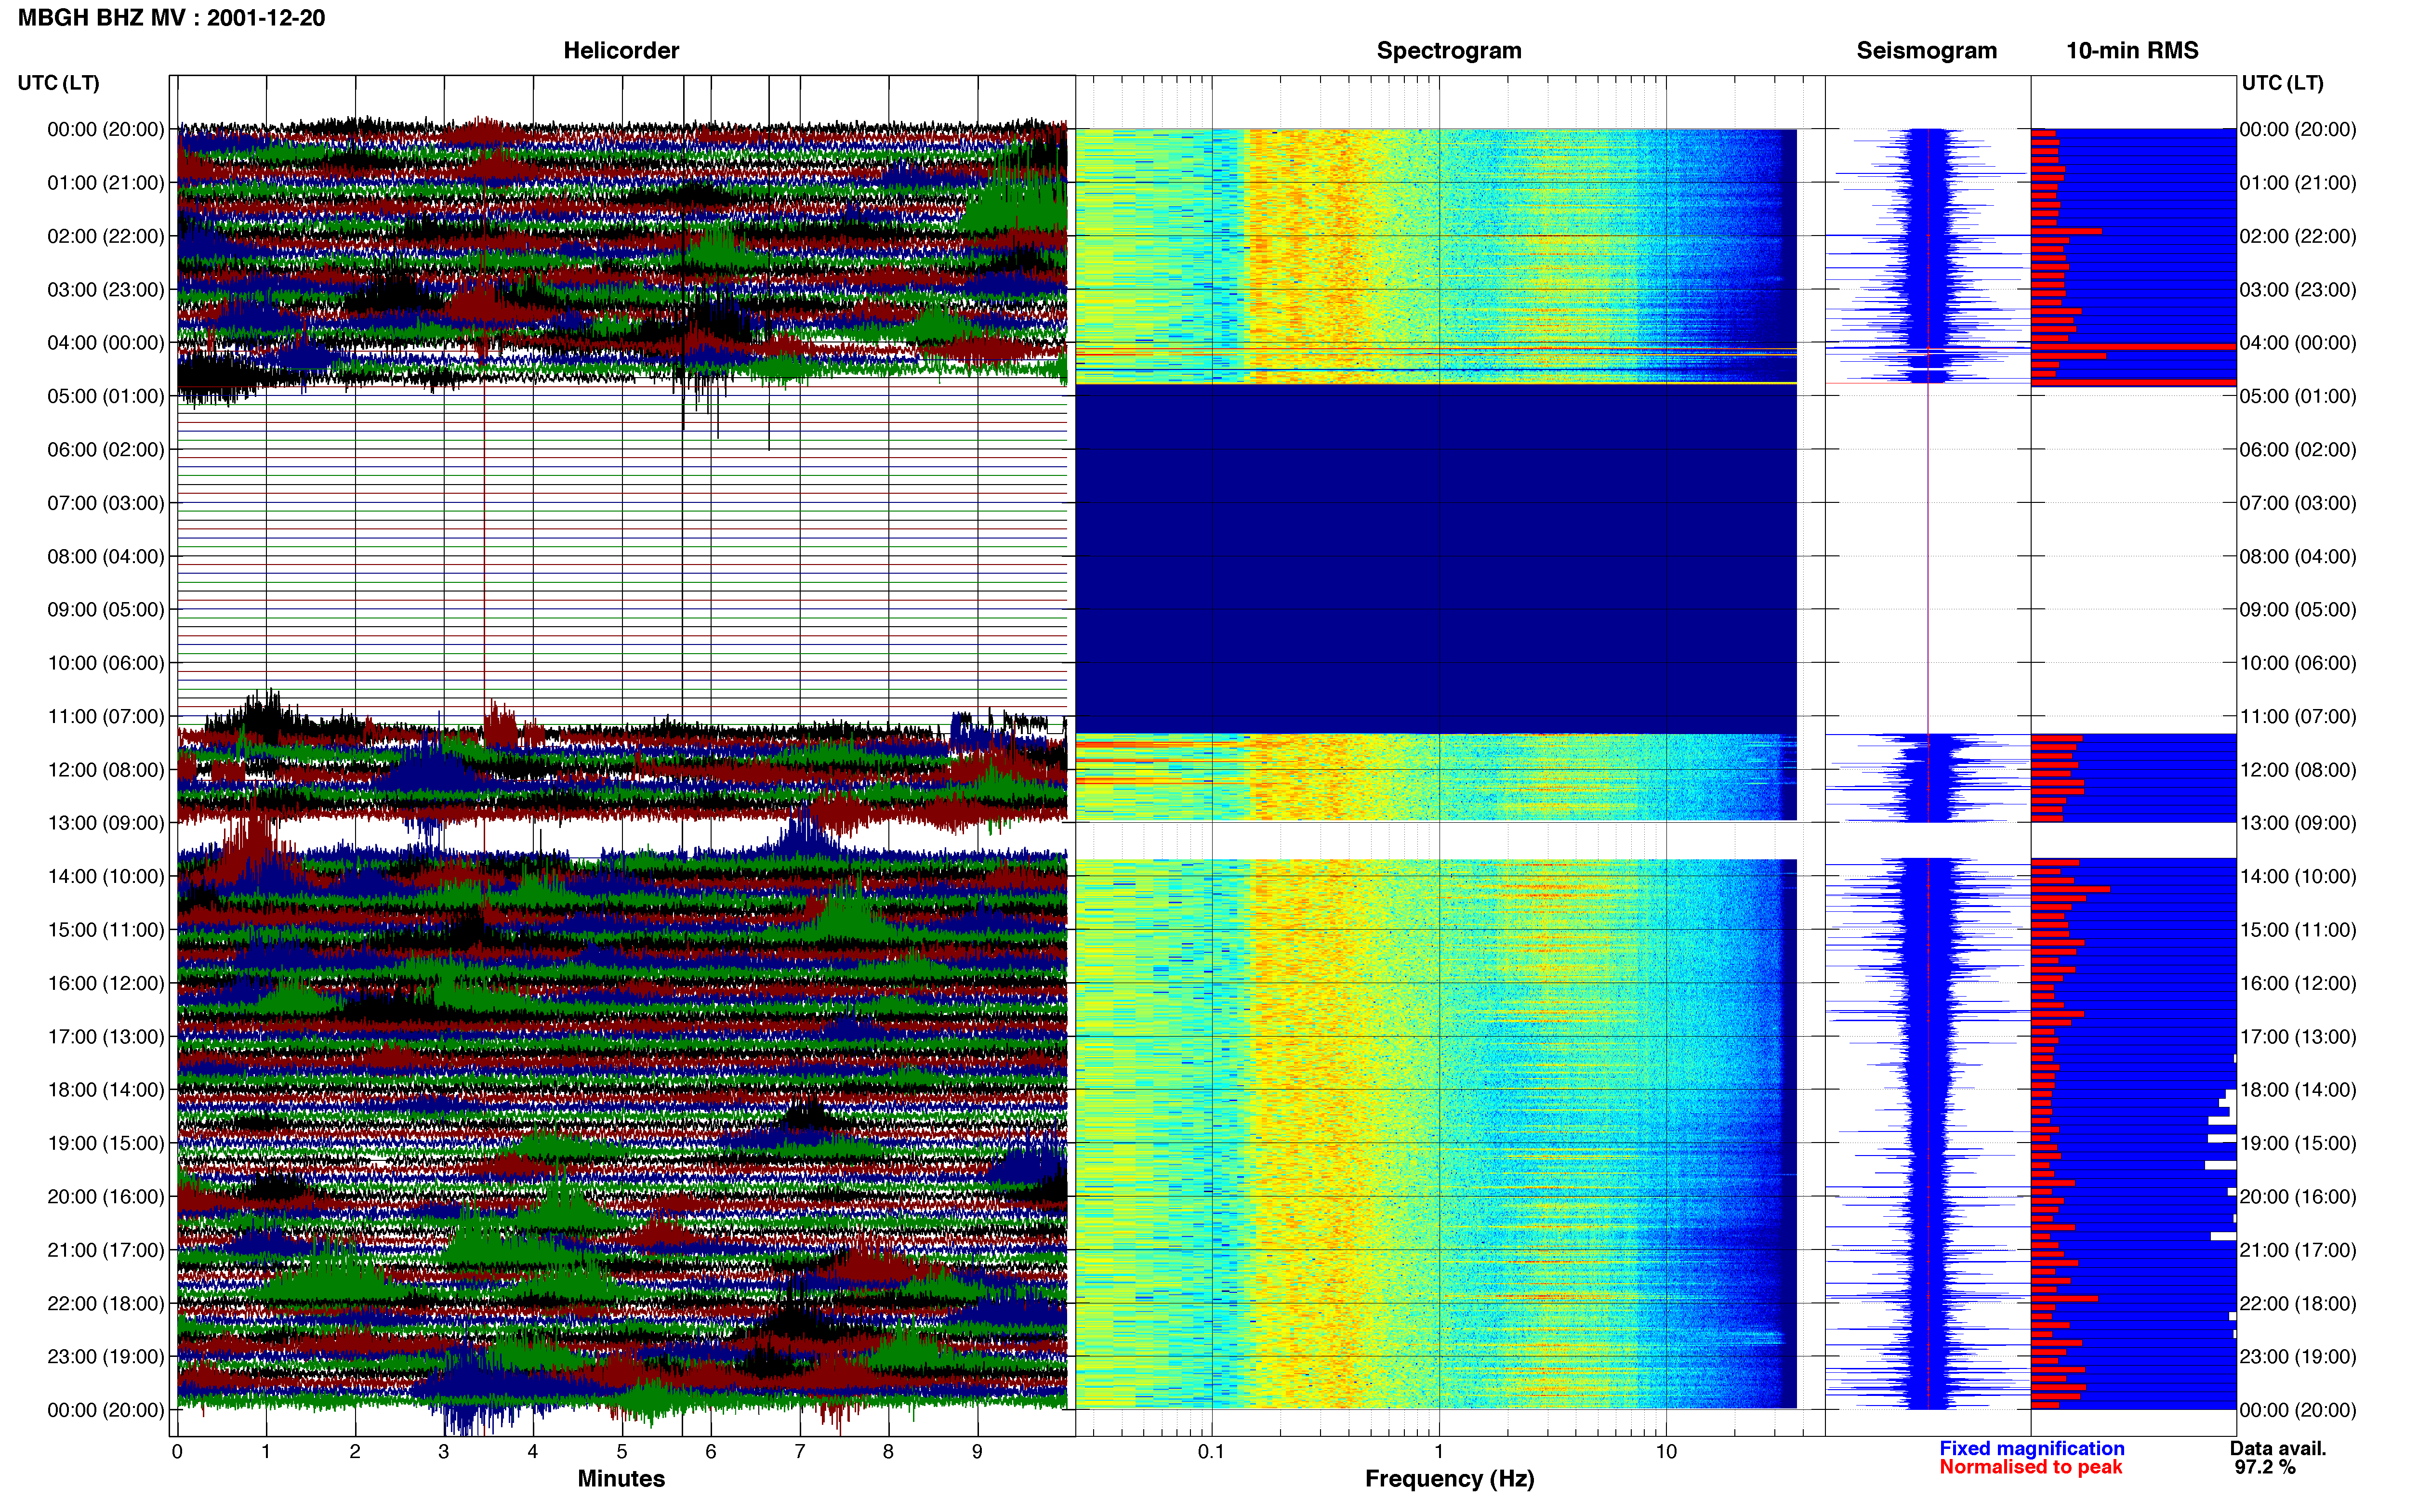2418x1512 pixels.
Task: Click '18:00 (14:00)' on the RMS-side time axis
Action: [x=2298, y=1090]
